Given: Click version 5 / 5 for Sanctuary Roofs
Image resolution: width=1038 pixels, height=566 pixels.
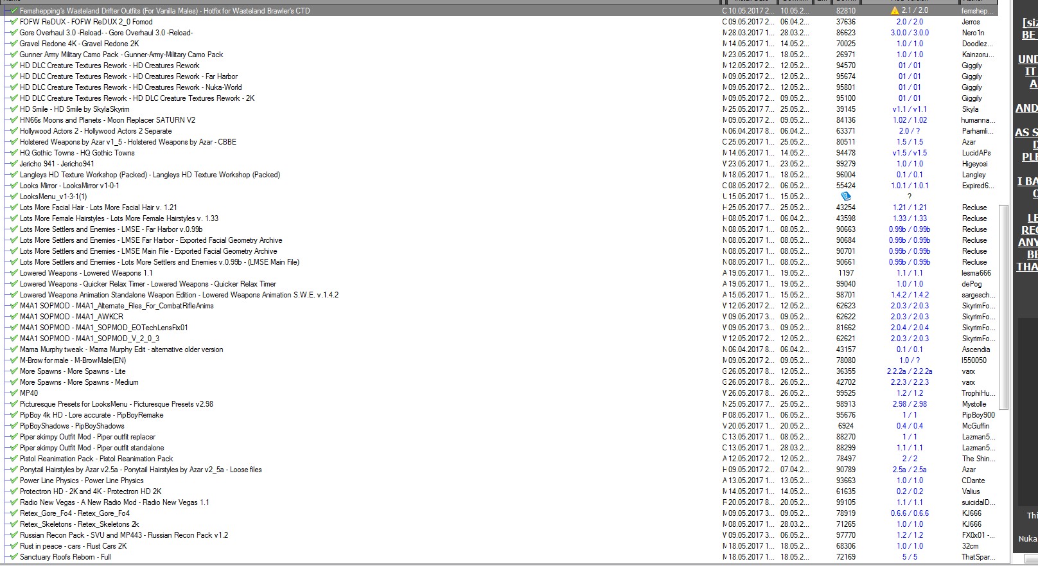Looking at the screenshot, I should [910, 557].
